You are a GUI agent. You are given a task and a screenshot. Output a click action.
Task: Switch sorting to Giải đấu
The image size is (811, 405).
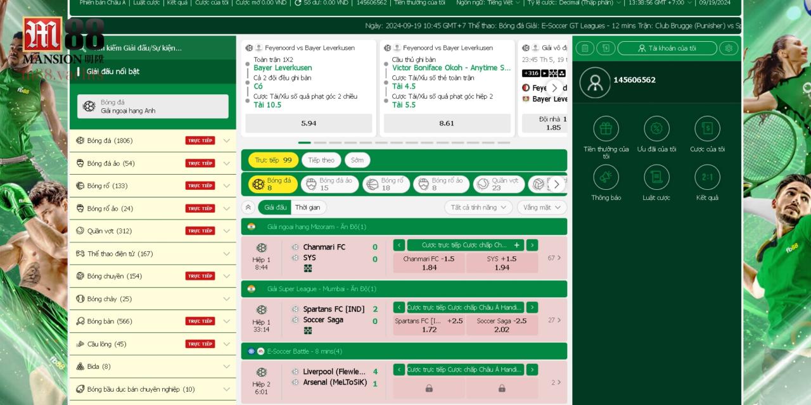pos(275,208)
